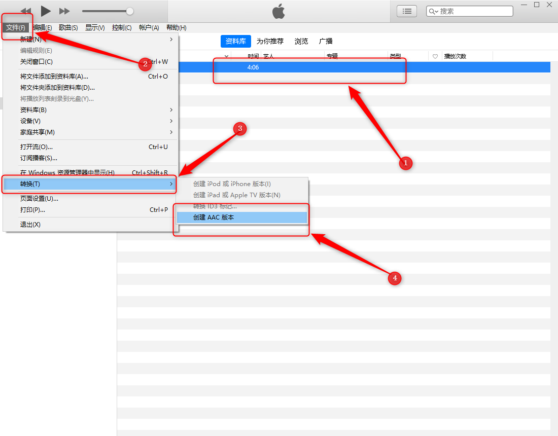Click the Apple logo in the header

[x=278, y=11]
